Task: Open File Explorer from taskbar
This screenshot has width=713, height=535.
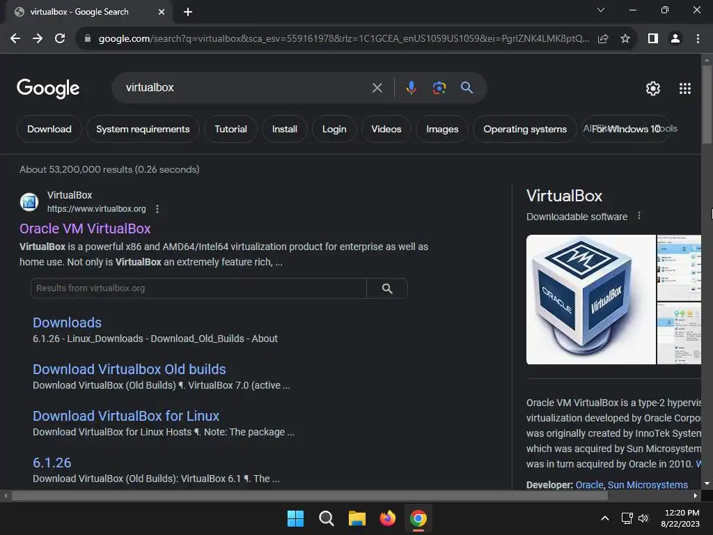Action: [357, 518]
